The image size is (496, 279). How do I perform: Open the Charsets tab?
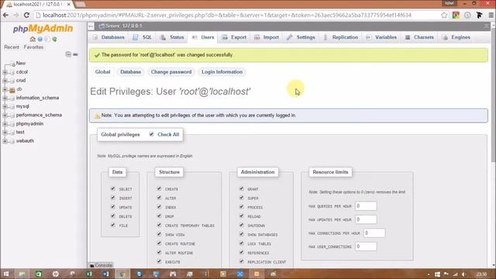pyautogui.click(x=419, y=37)
